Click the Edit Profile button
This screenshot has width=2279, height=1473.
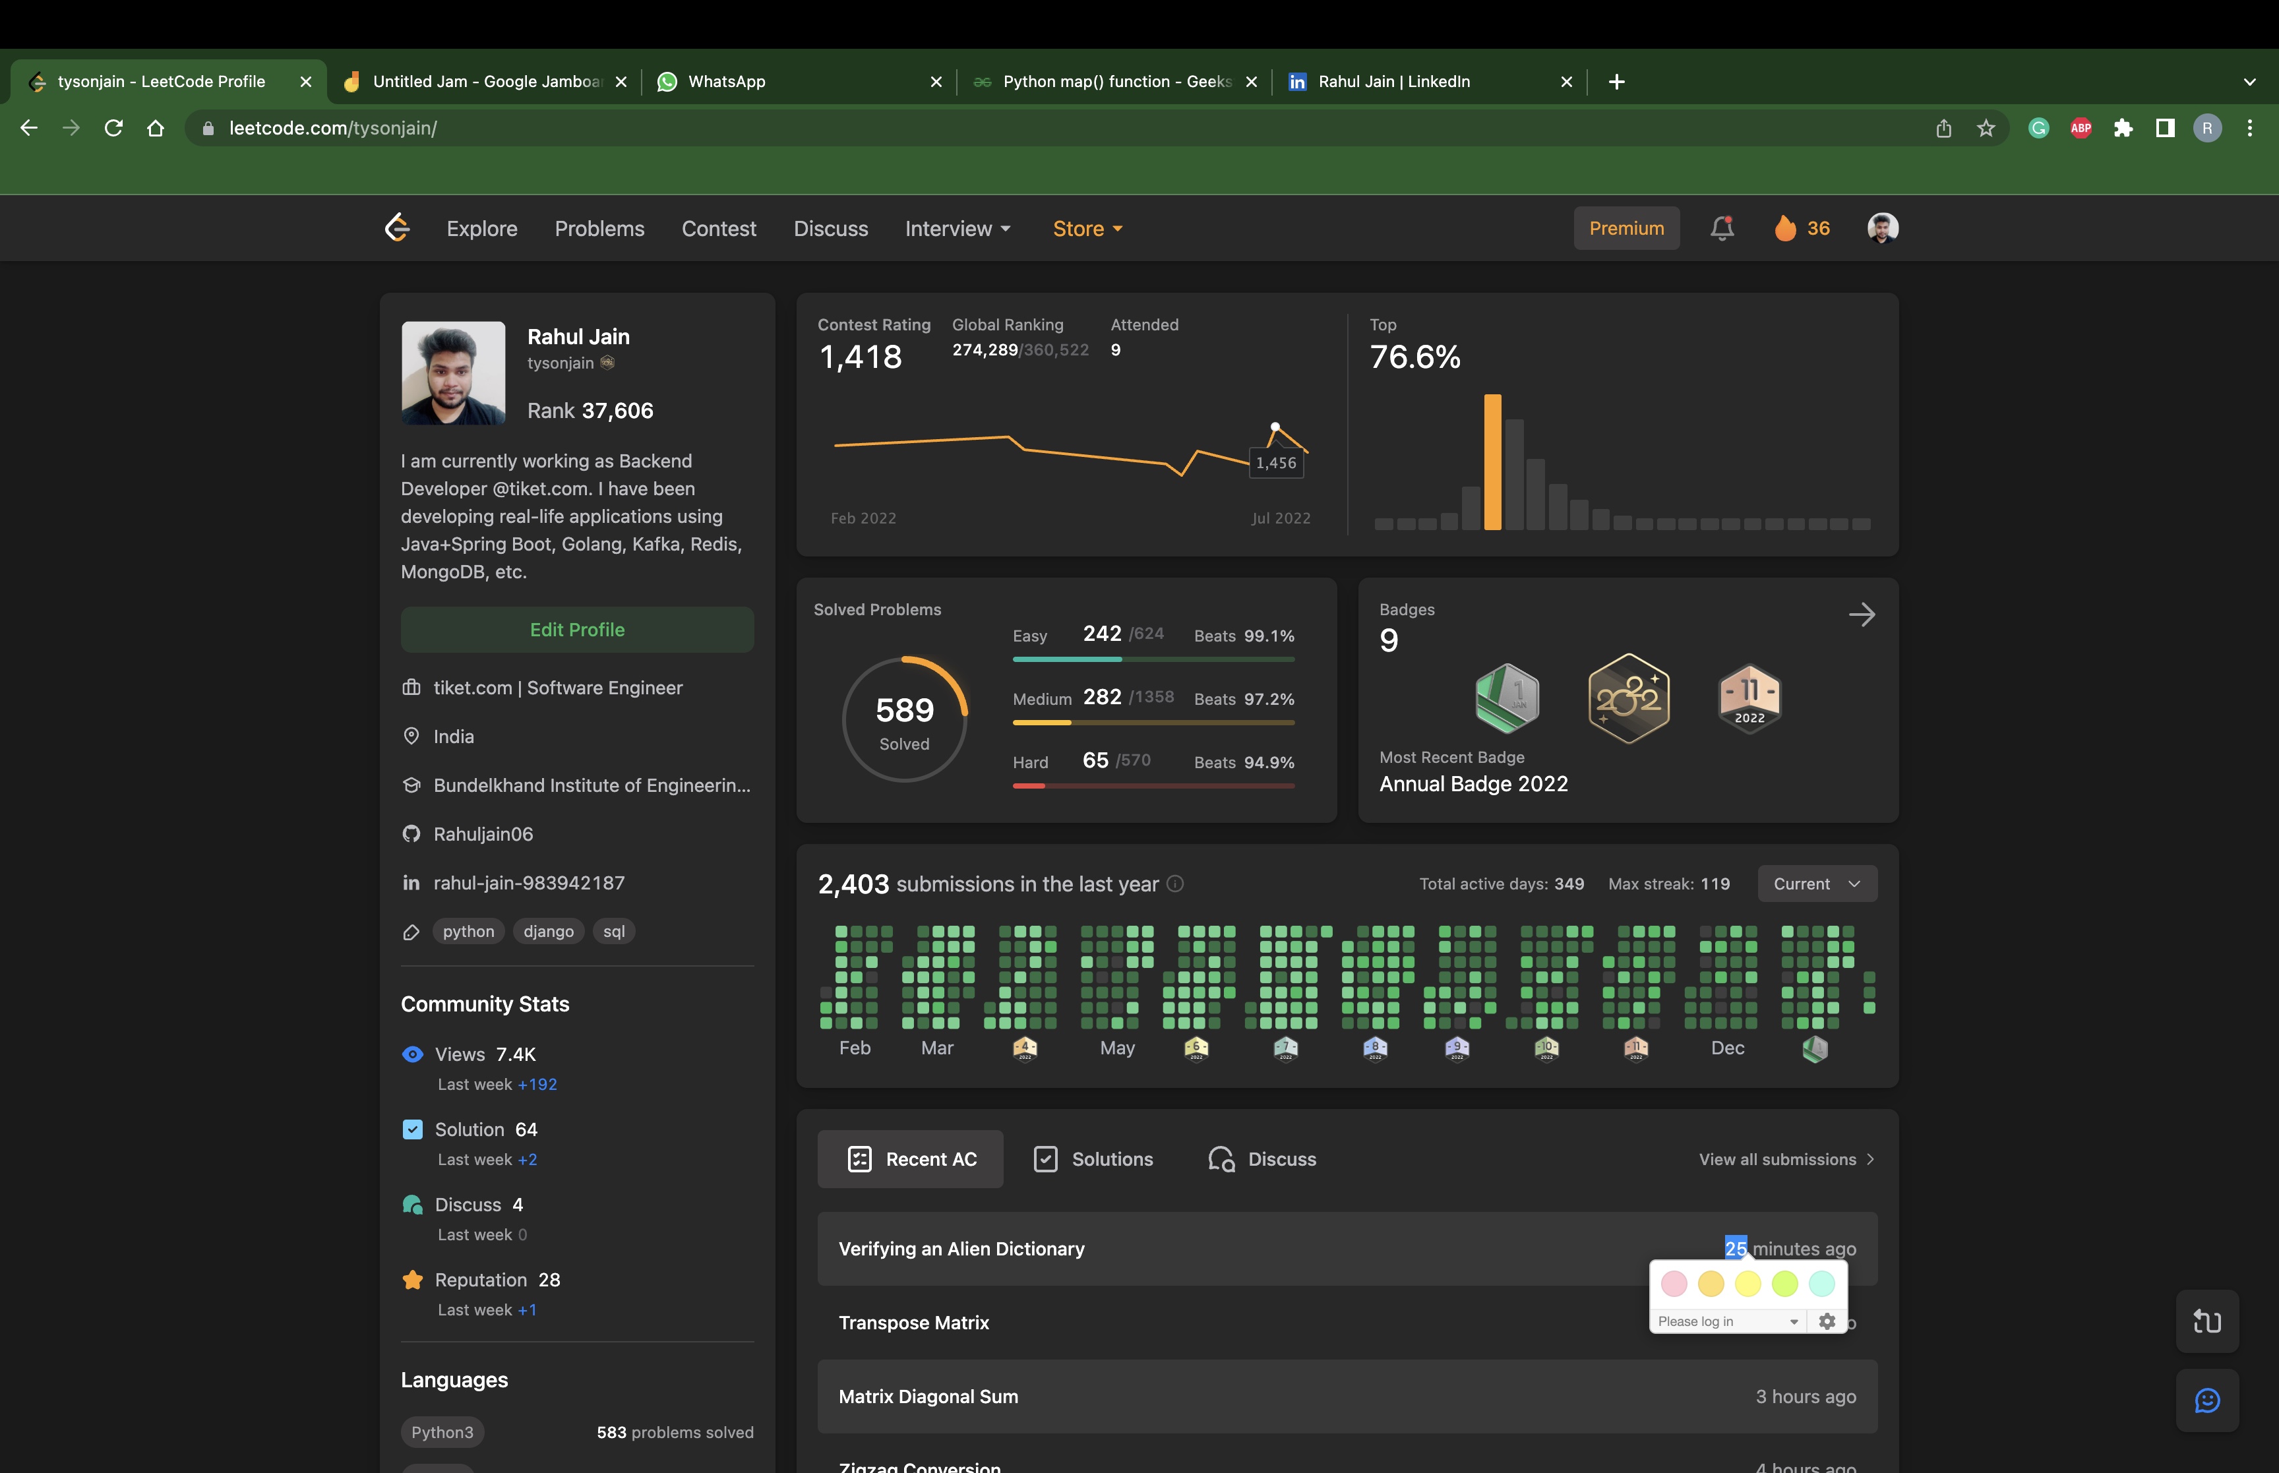coord(577,630)
